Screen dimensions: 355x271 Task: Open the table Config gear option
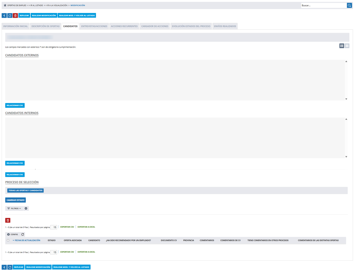(12, 234)
